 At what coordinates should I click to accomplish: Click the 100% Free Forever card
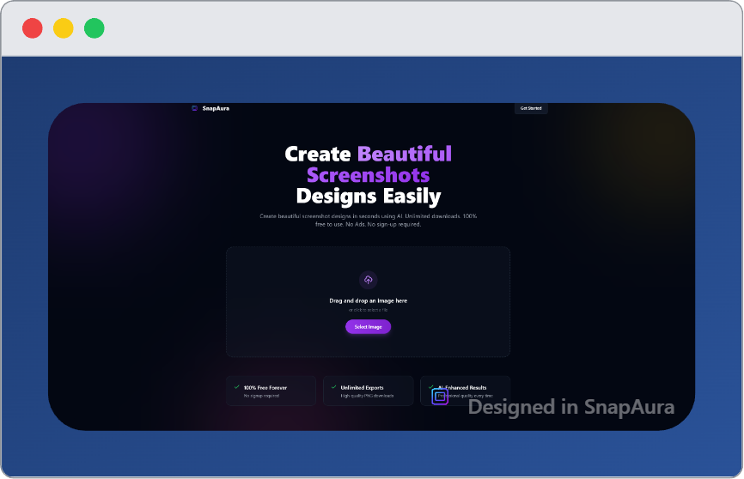point(271,391)
